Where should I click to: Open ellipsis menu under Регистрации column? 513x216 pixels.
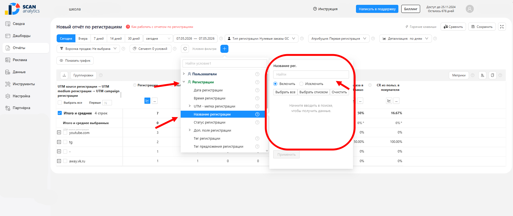[155, 101]
